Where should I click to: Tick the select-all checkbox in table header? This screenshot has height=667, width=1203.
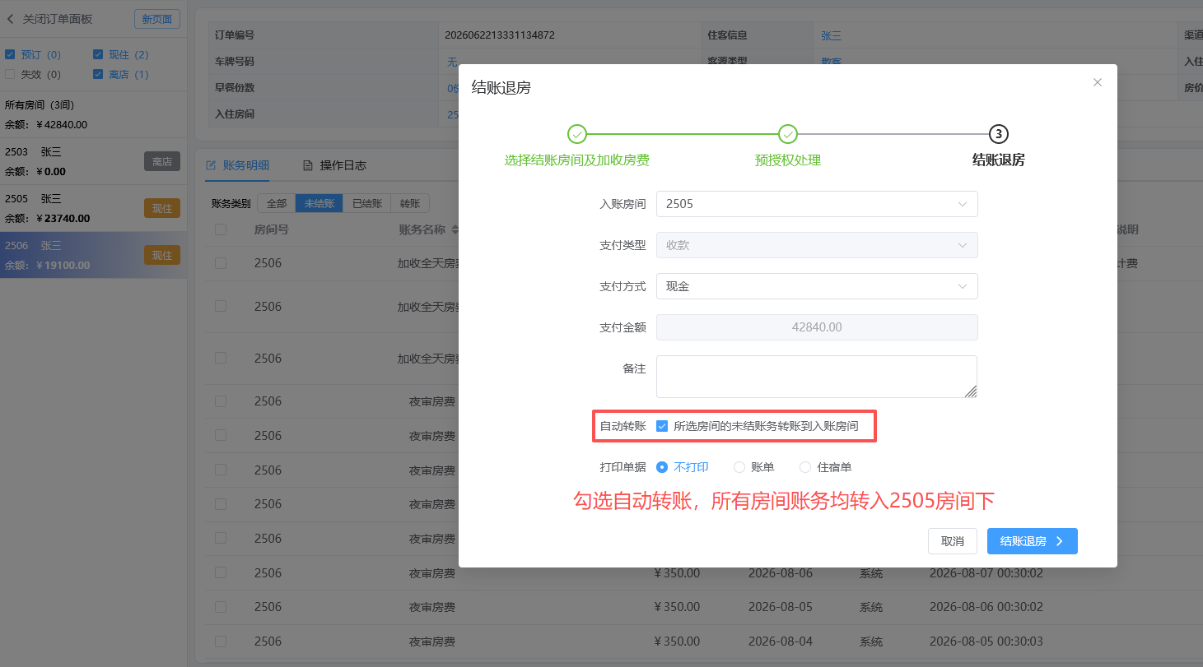tap(221, 229)
